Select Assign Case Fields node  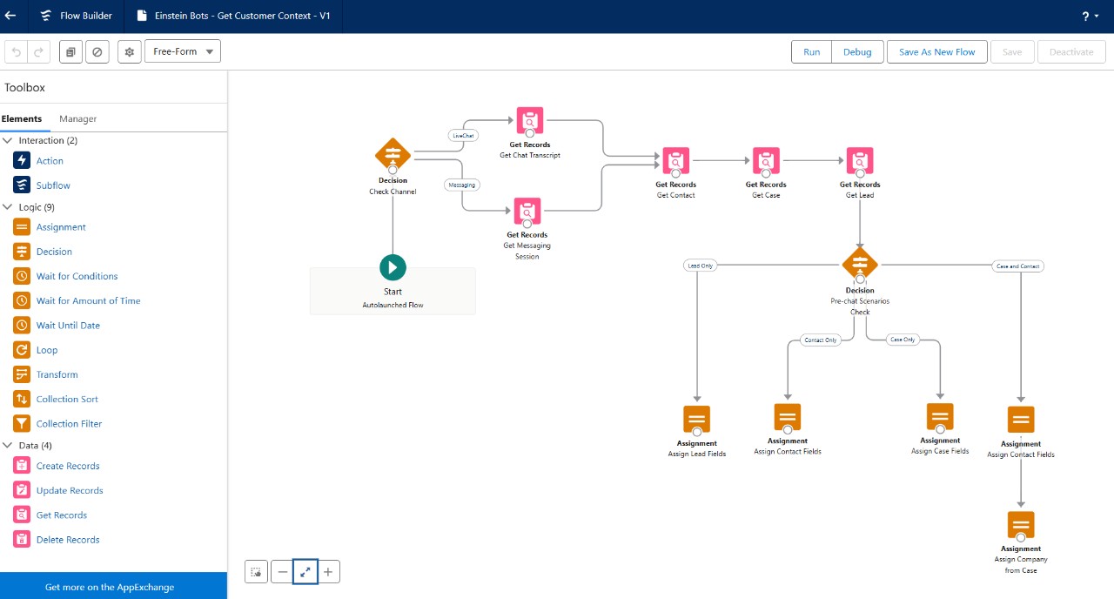click(940, 417)
